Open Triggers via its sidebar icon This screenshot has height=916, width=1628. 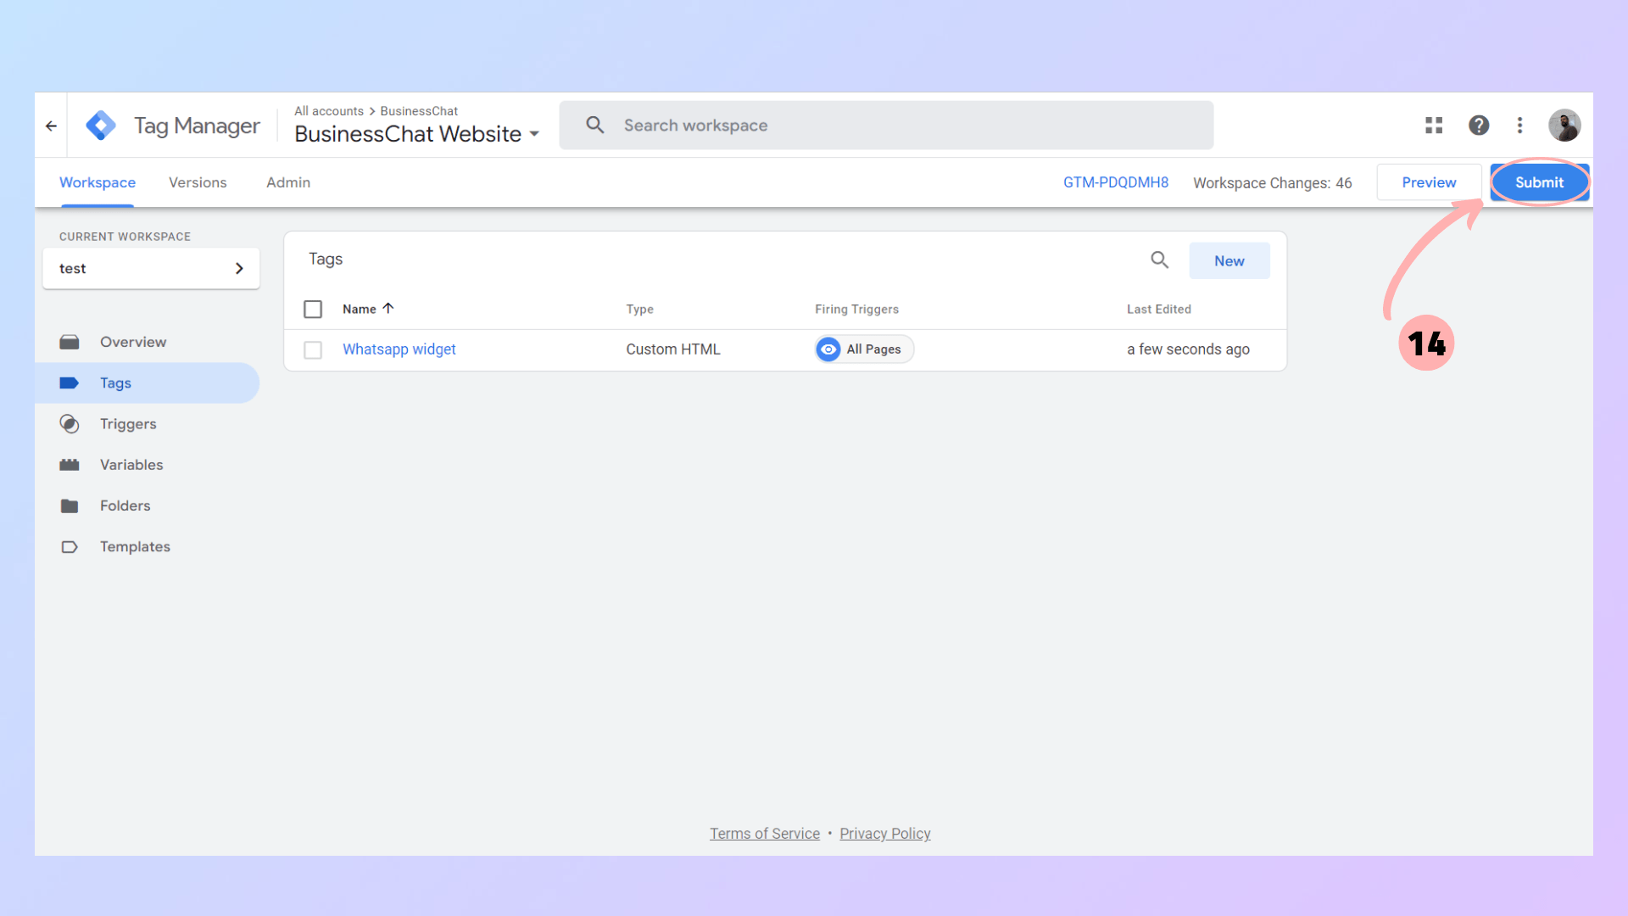[70, 424]
